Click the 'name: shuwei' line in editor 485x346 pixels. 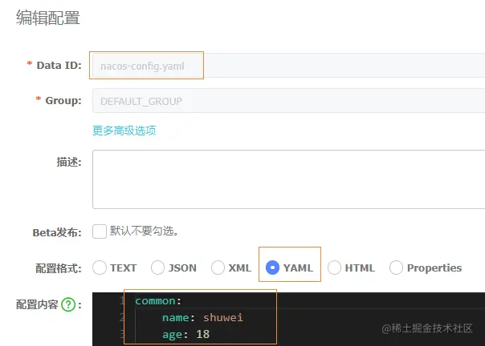point(202,318)
